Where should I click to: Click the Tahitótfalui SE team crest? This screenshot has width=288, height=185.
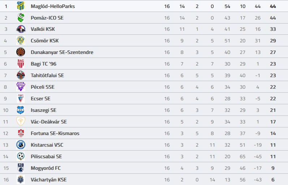[x=21, y=76]
